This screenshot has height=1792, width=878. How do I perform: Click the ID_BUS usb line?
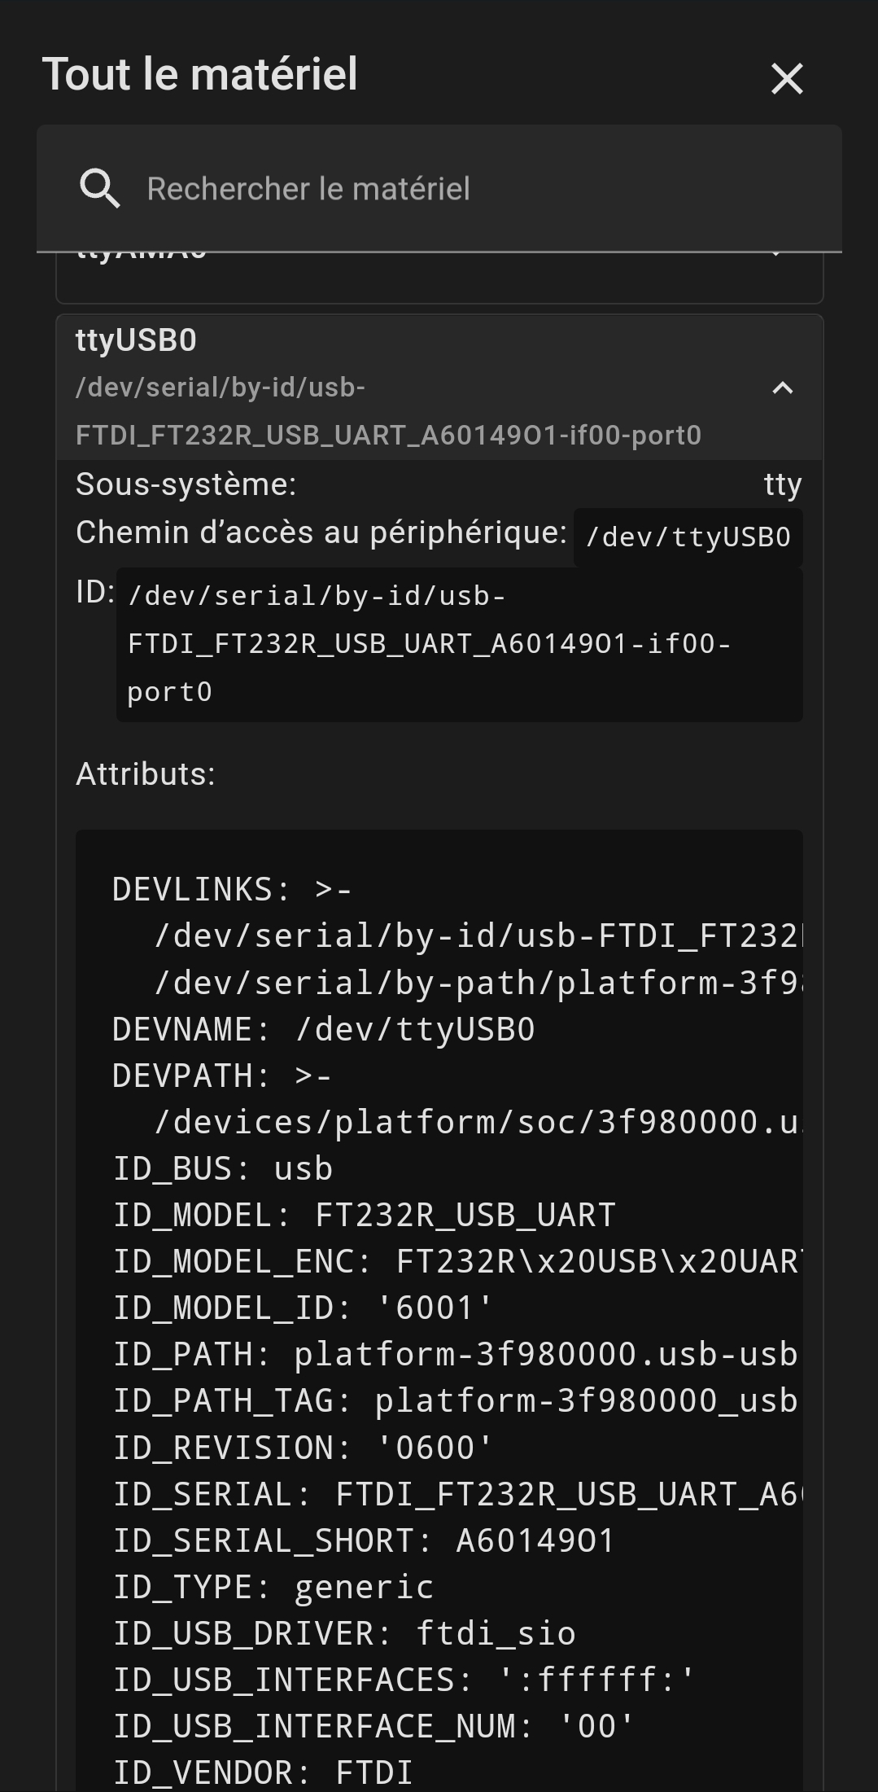pyautogui.click(x=222, y=1168)
